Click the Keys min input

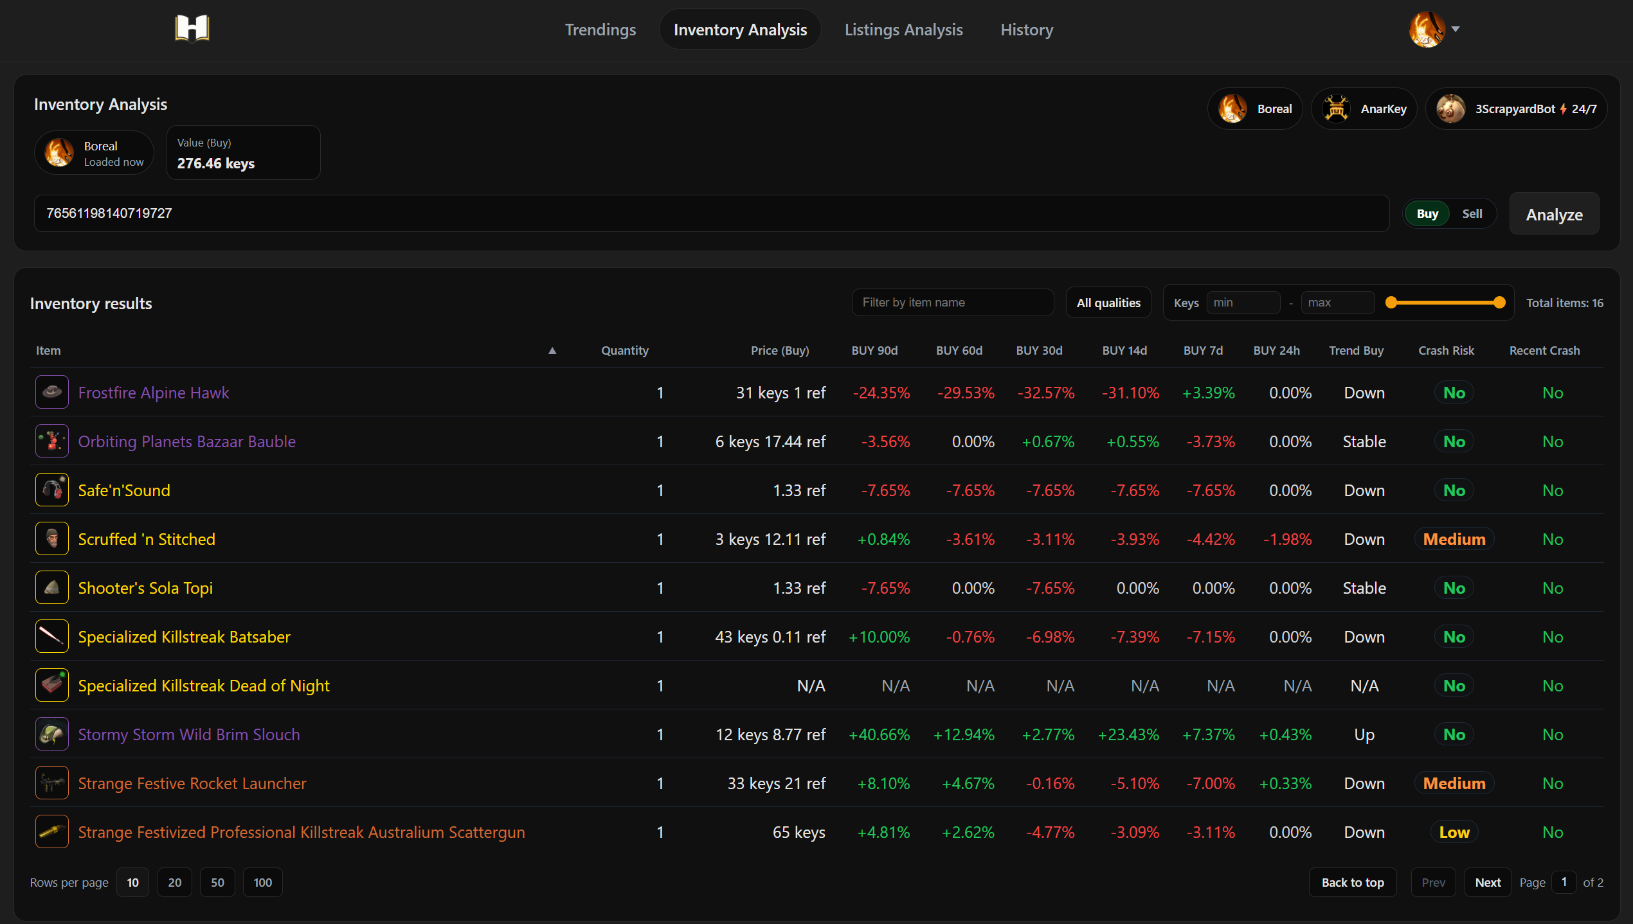tap(1243, 303)
